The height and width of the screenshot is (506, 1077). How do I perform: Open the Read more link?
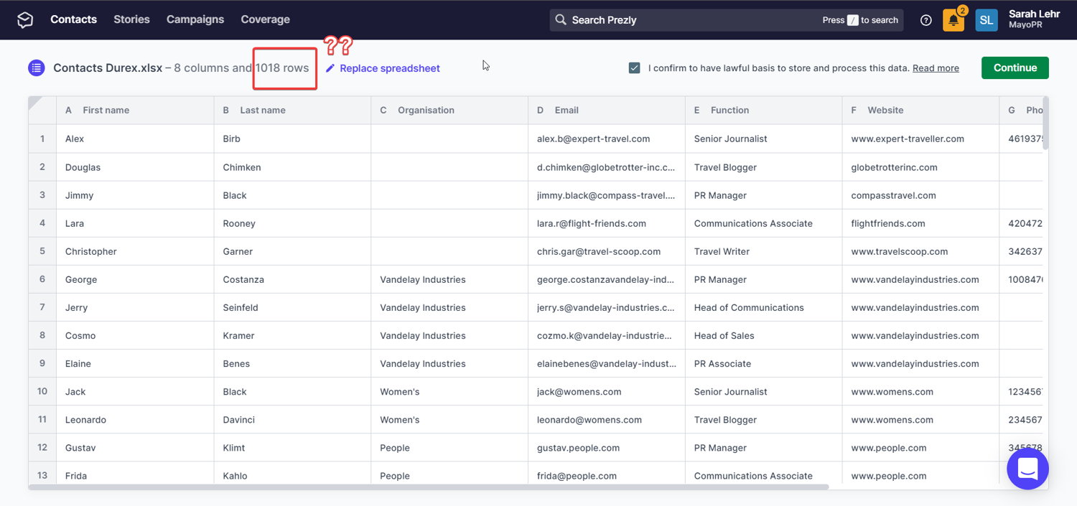pos(936,68)
